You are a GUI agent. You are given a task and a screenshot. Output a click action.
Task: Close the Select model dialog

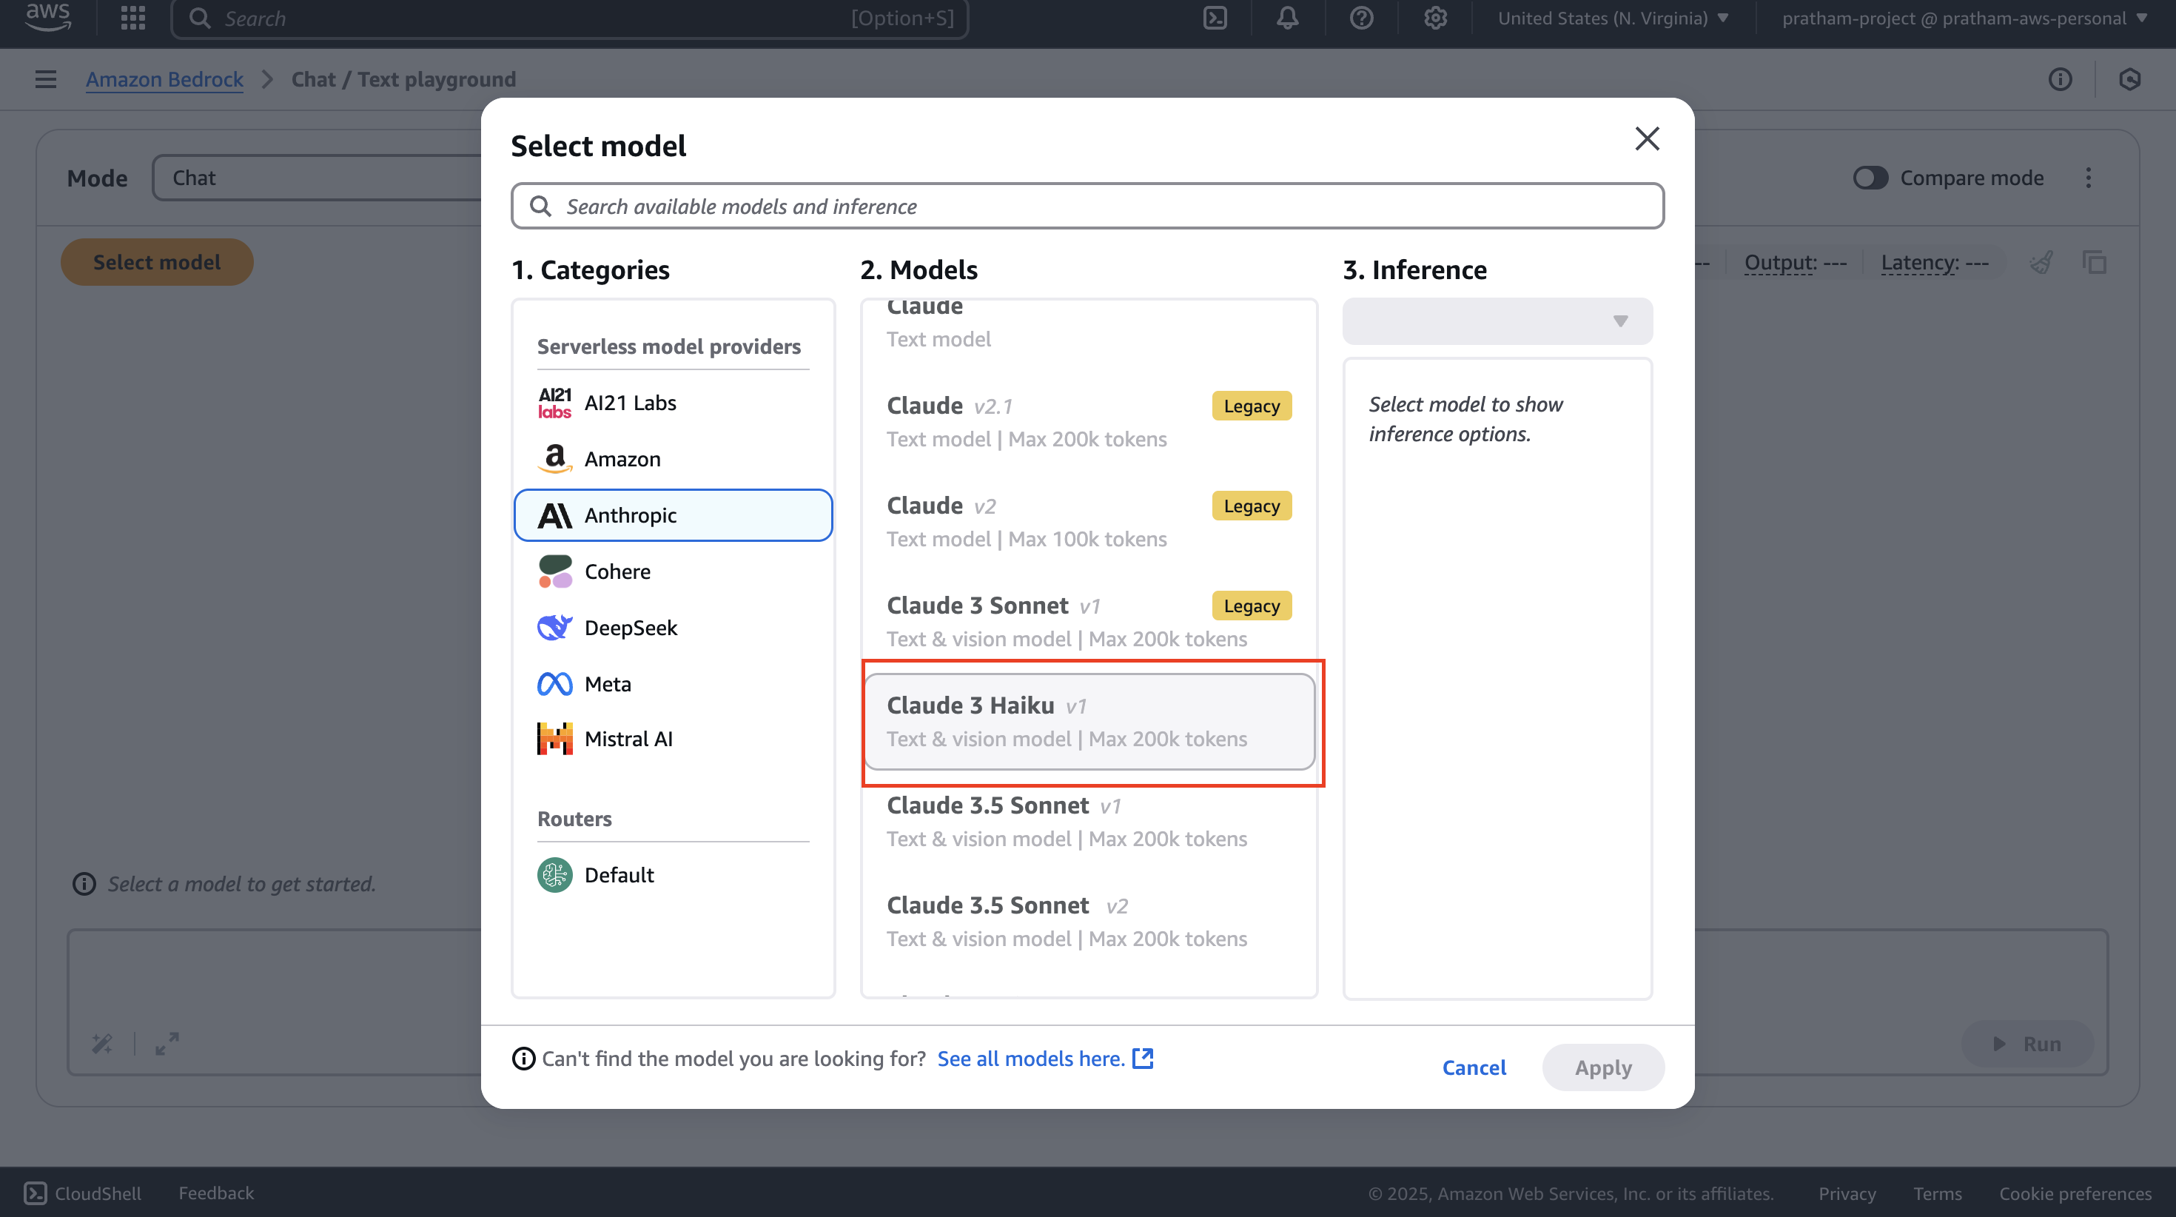tap(1648, 138)
